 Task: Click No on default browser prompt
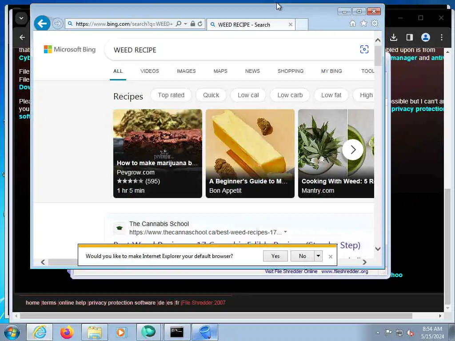(302, 256)
